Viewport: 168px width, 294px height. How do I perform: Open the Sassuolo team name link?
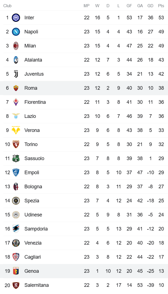tap(34, 158)
